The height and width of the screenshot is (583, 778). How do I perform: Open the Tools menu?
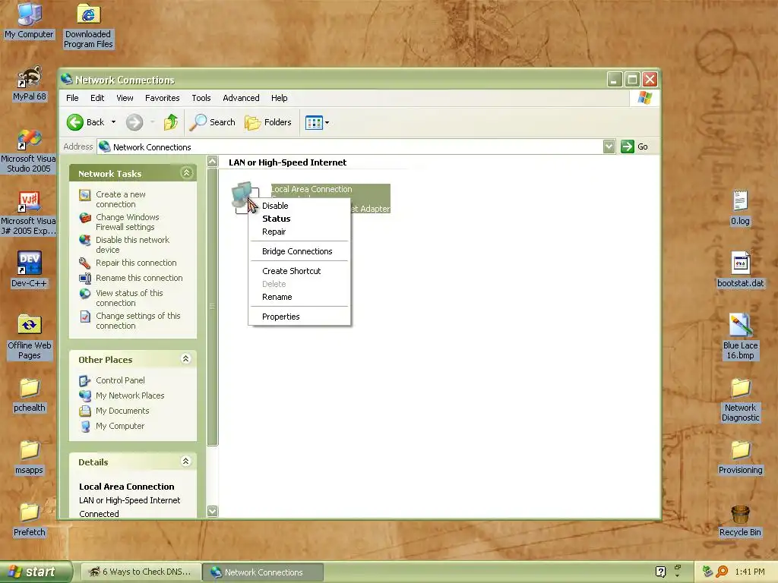tap(201, 98)
